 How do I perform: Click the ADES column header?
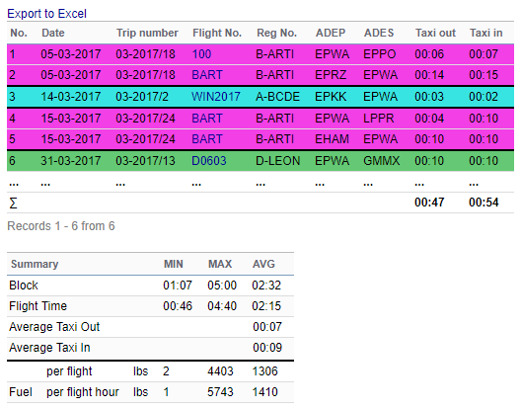379,33
